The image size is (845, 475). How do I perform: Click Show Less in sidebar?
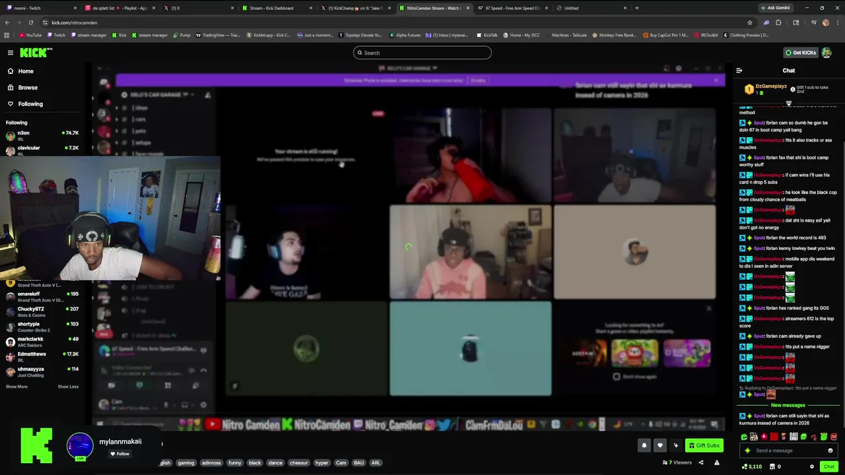[68, 387]
